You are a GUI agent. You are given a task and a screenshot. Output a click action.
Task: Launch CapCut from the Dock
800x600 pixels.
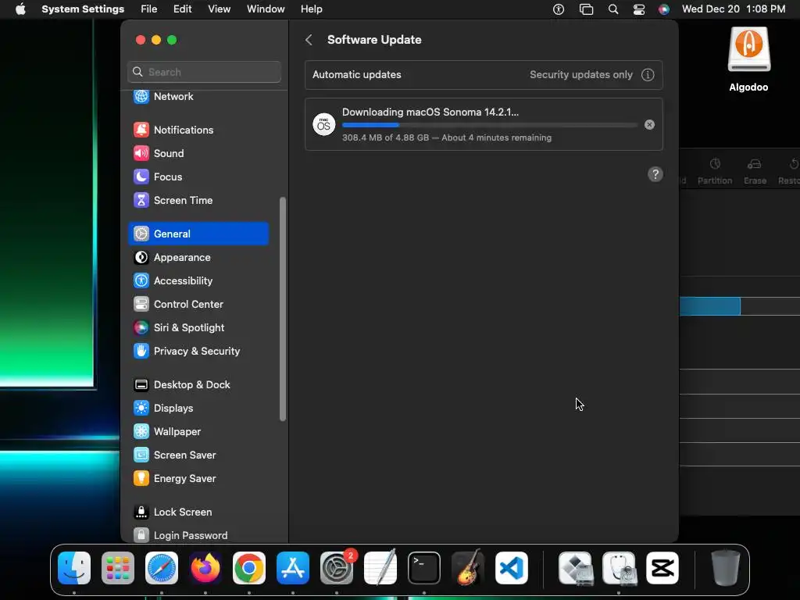(x=662, y=568)
